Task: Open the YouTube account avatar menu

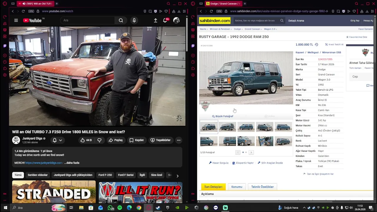Action: click(x=176, y=20)
